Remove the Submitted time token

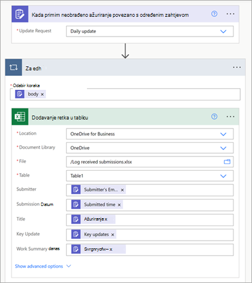point(119,205)
